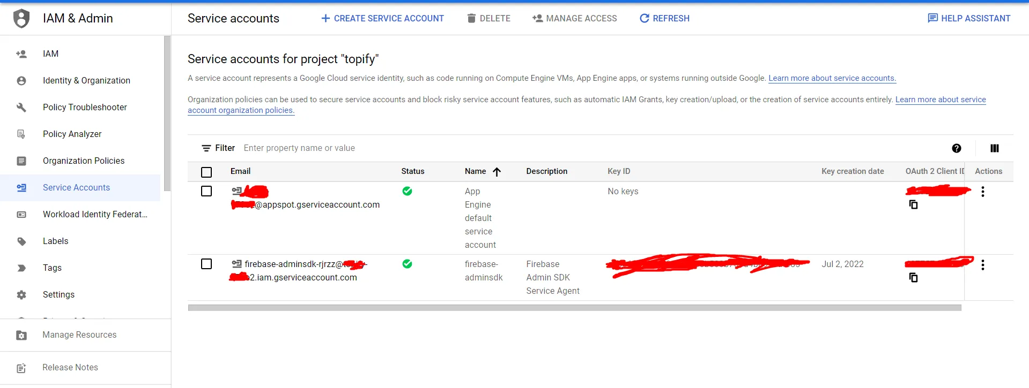Click the Labels tag icon
Image resolution: width=1029 pixels, height=388 pixels.
point(21,241)
